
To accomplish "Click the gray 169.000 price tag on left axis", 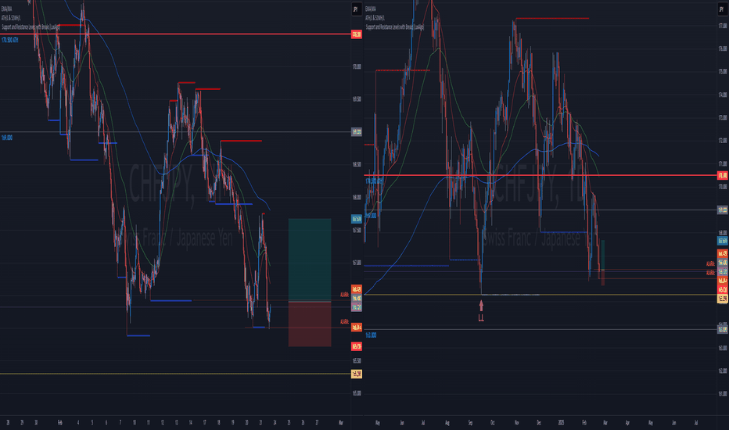I will tap(357, 132).
